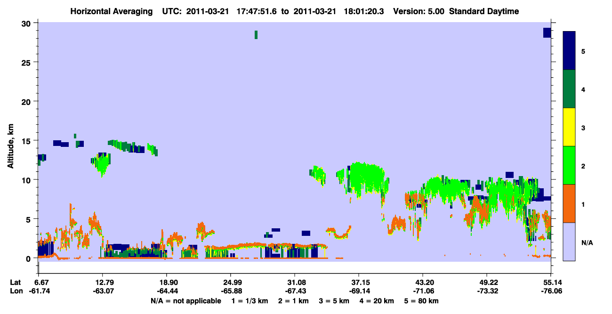The height and width of the screenshot is (314, 612).
Task: Click the orange 1 legend swatch
Action: tap(569, 203)
